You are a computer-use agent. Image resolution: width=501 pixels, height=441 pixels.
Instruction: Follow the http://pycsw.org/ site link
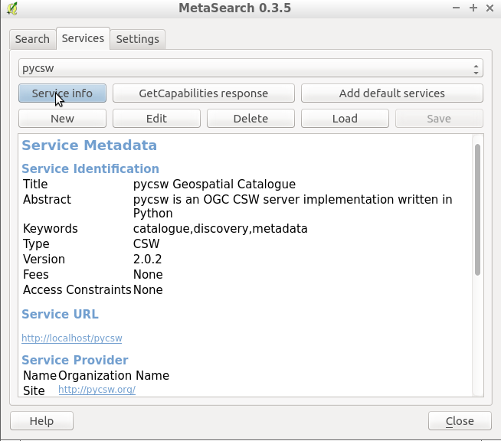pyautogui.click(x=97, y=390)
